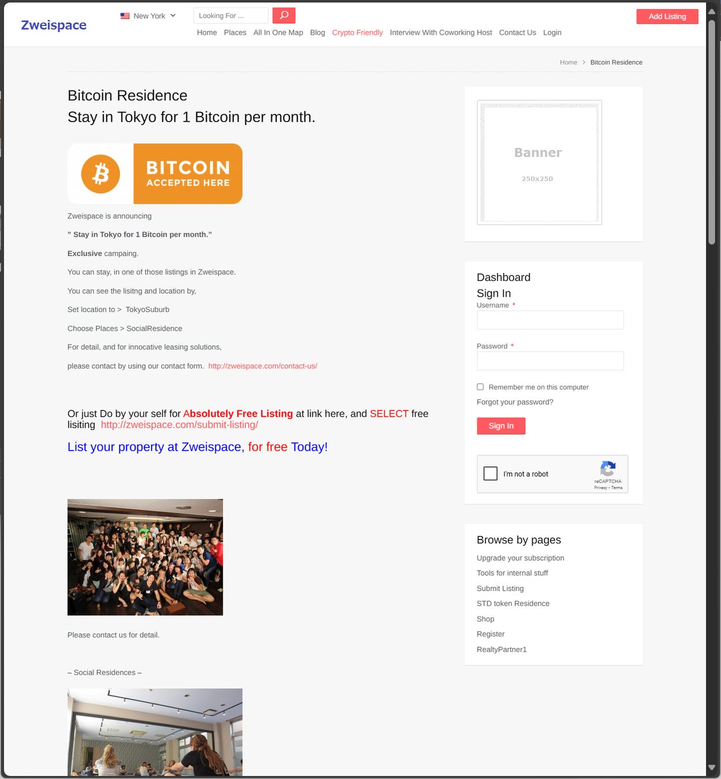Click the scrollbar up arrow
This screenshot has height=779, width=721.
tap(712, 11)
